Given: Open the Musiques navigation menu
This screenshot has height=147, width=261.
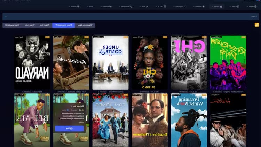Looking at the screenshot, I should click(126, 7).
